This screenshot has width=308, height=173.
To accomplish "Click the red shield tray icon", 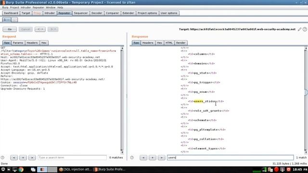I will [x=289, y=170].
